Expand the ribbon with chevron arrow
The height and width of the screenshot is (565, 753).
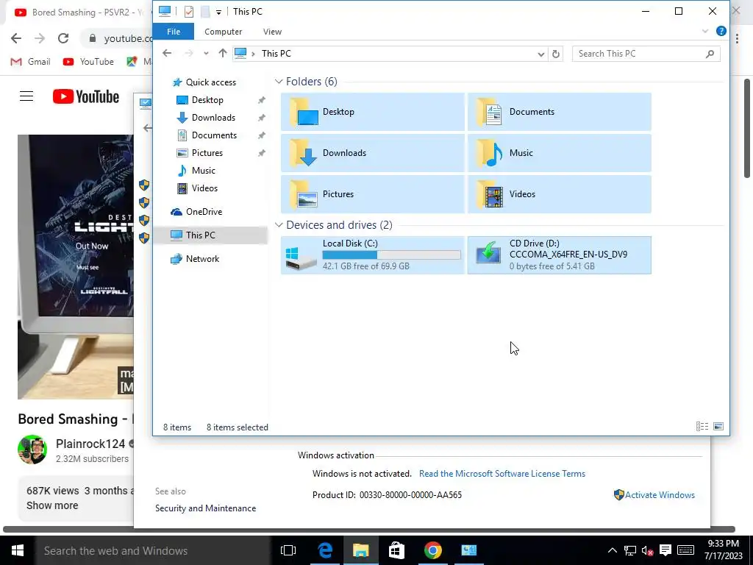(x=705, y=31)
